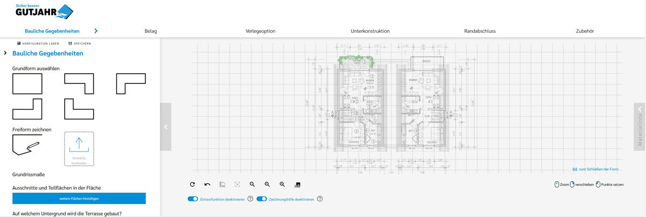
Task: Click the reset drawing circular arrow icon
Action: (x=192, y=184)
